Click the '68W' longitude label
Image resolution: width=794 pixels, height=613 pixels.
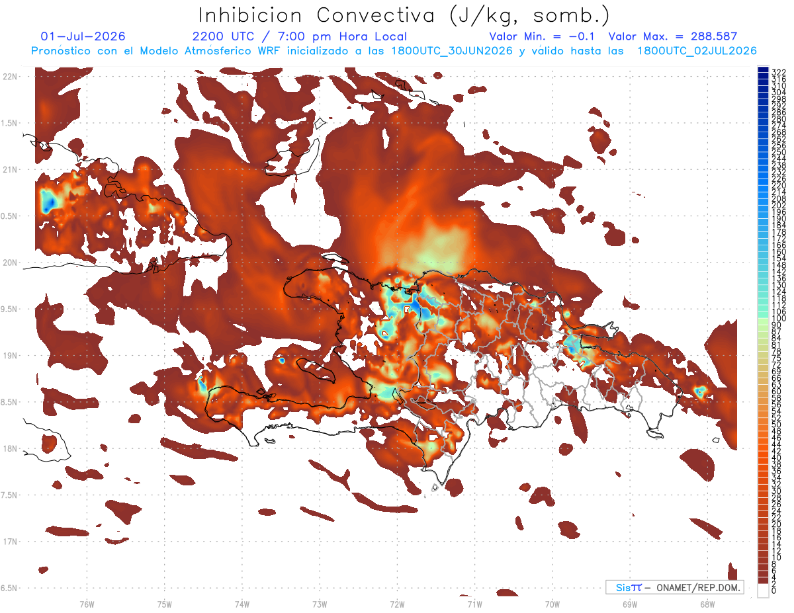pyautogui.click(x=707, y=604)
